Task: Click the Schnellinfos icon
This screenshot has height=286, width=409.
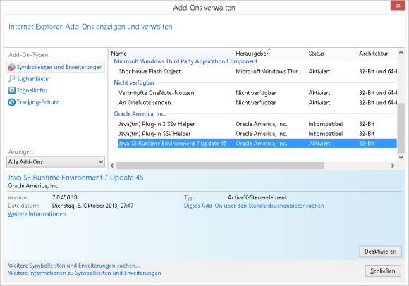Action: (x=12, y=90)
